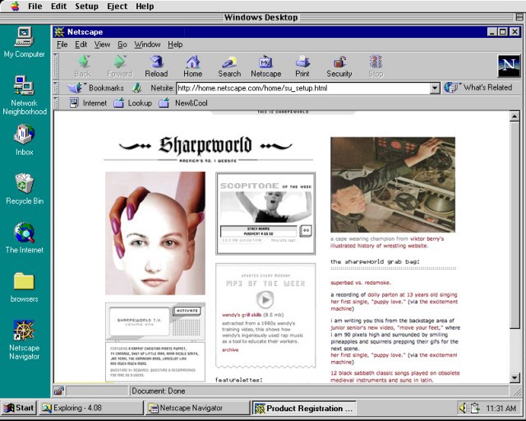Open Netscape's Help menu
The width and height of the screenshot is (526, 421).
click(x=175, y=44)
